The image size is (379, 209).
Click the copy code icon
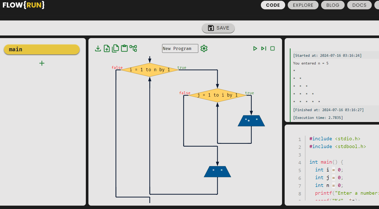[115, 48]
